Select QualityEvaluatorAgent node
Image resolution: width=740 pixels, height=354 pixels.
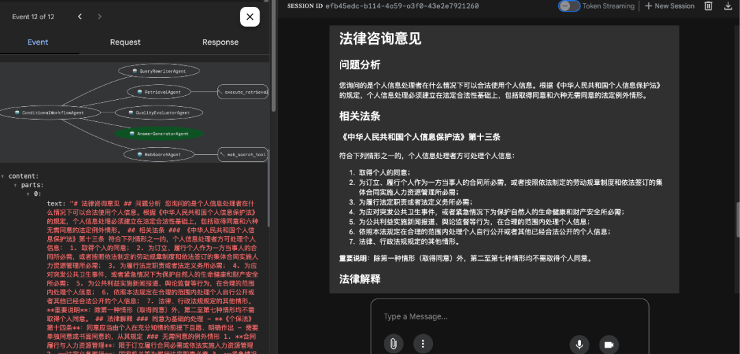click(x=159, y=113)
